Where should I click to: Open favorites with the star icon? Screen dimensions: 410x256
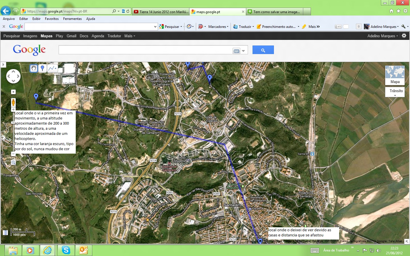pyautogui.click(x=398, y=11)
